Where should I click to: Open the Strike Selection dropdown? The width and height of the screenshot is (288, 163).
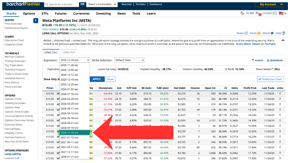coord(129,60)
